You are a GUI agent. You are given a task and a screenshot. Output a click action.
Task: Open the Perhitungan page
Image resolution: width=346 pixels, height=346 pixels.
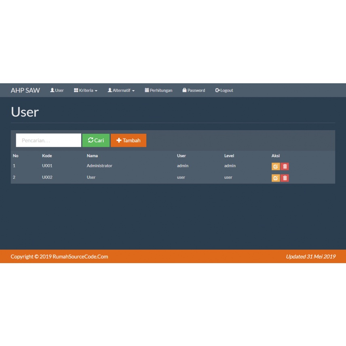(158, 90)
